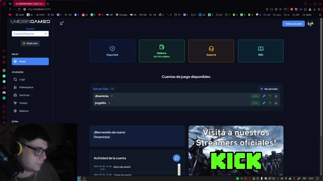Open a new browser tab with plus
The height and width of the screenshot is (181, 323).
48,4
